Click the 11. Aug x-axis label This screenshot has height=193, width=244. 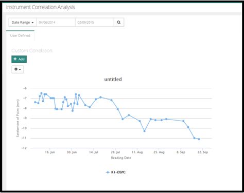pyautogui.click(x=137, y=152)
